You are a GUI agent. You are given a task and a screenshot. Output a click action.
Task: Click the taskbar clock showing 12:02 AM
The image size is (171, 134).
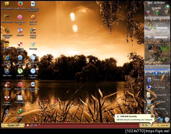pyautogui.click(x=164, y=126)
